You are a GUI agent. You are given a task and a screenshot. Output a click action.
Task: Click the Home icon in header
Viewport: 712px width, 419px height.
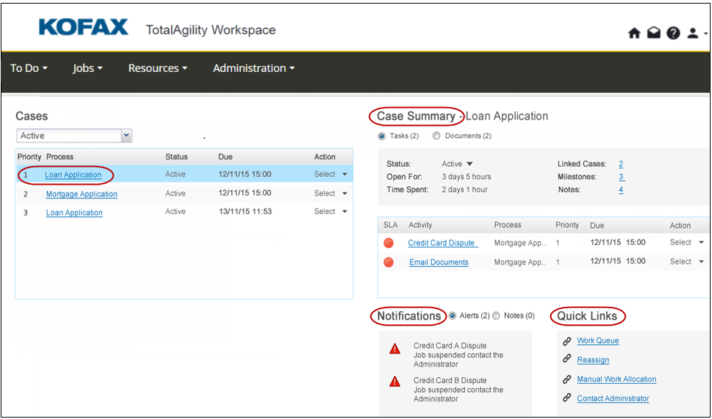634,33
